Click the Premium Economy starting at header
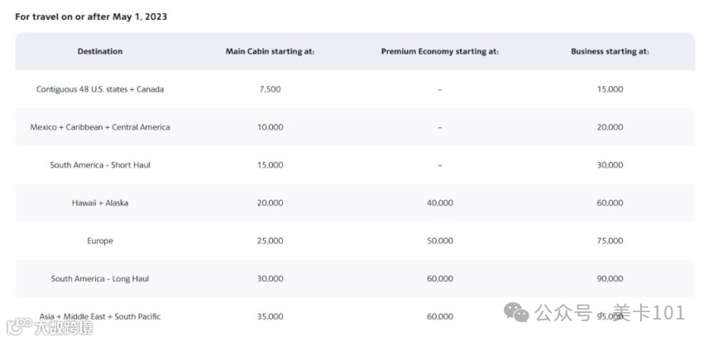Image resolution: width=708 pixels, height=341 pixels. 439,51
